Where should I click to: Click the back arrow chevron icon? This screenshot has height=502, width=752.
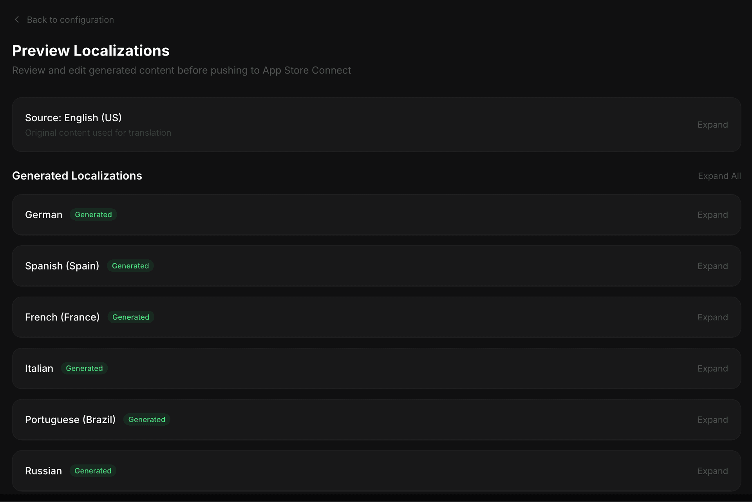point(16,20)
